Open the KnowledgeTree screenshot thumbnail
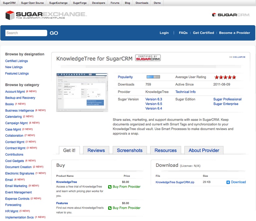The image size is (256, 221). 82,92
